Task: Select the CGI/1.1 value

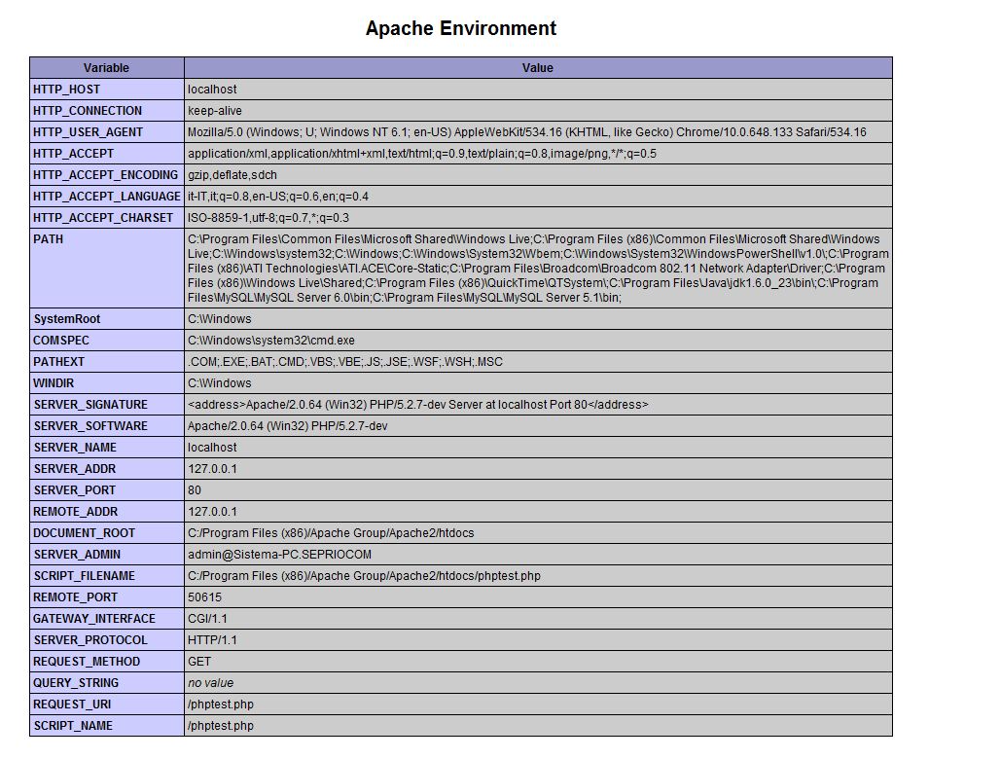Action: [207, 619]
